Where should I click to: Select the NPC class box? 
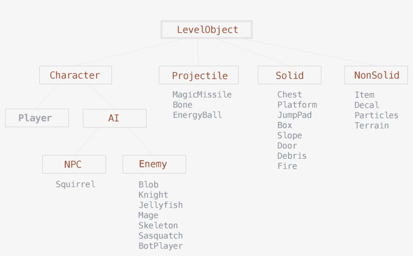74,164
